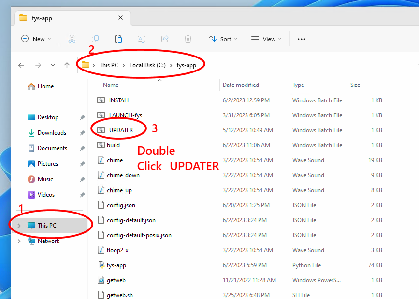Go forward with the right arrow

point(38,65)
